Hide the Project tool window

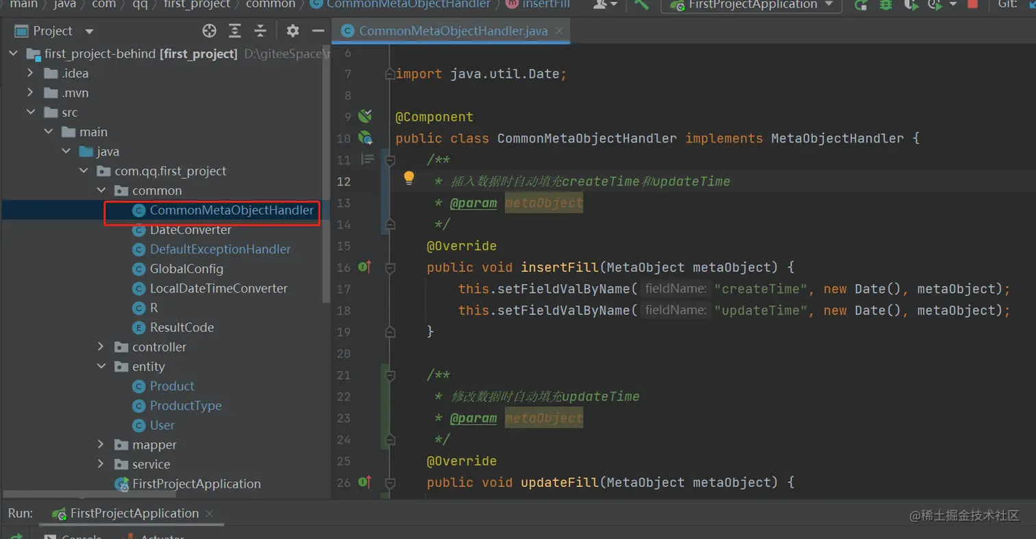click(x=318, y=31)
